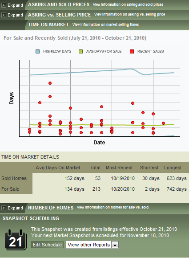This screenshot has height=258, width=189.
Task: Expand the Asking vs. Selling Price section
Action: tap(12, 15)
